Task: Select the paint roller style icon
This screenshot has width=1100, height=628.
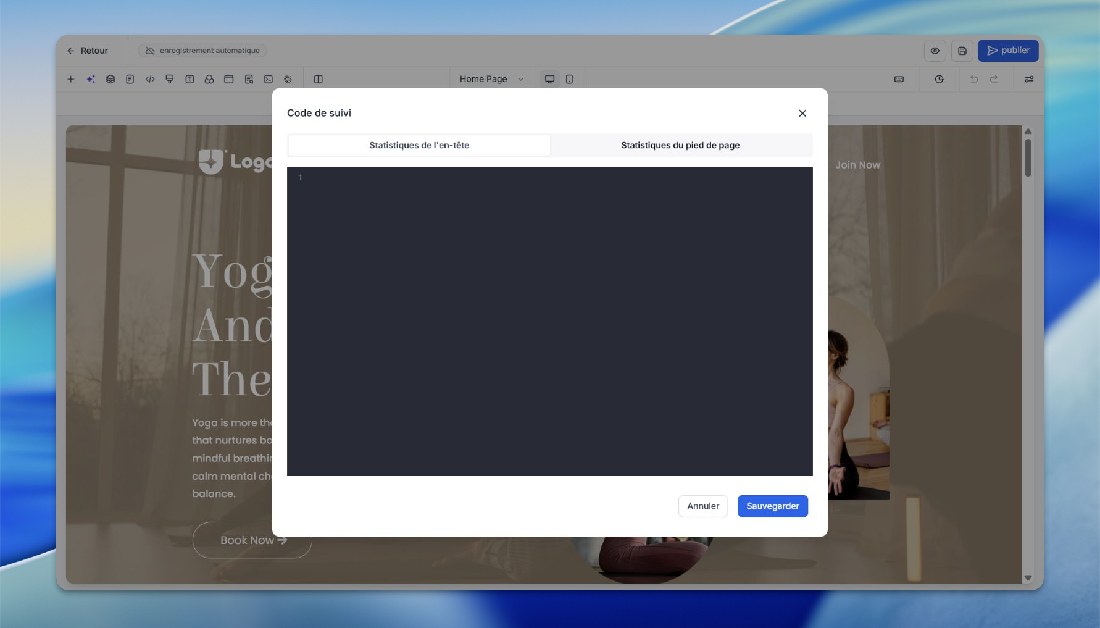Action: (x=170, y=79)
